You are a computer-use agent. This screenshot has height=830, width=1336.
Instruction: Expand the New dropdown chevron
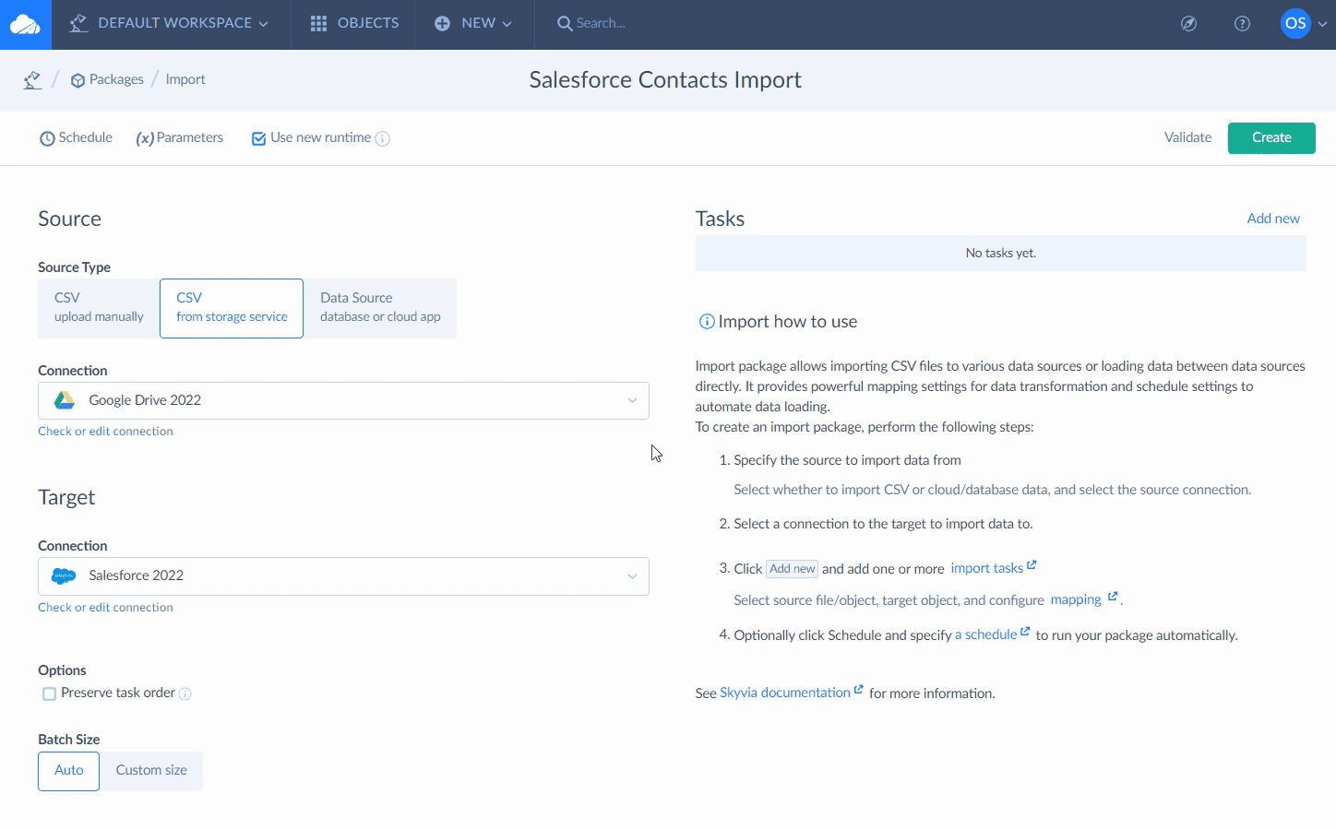click(507, 24)
